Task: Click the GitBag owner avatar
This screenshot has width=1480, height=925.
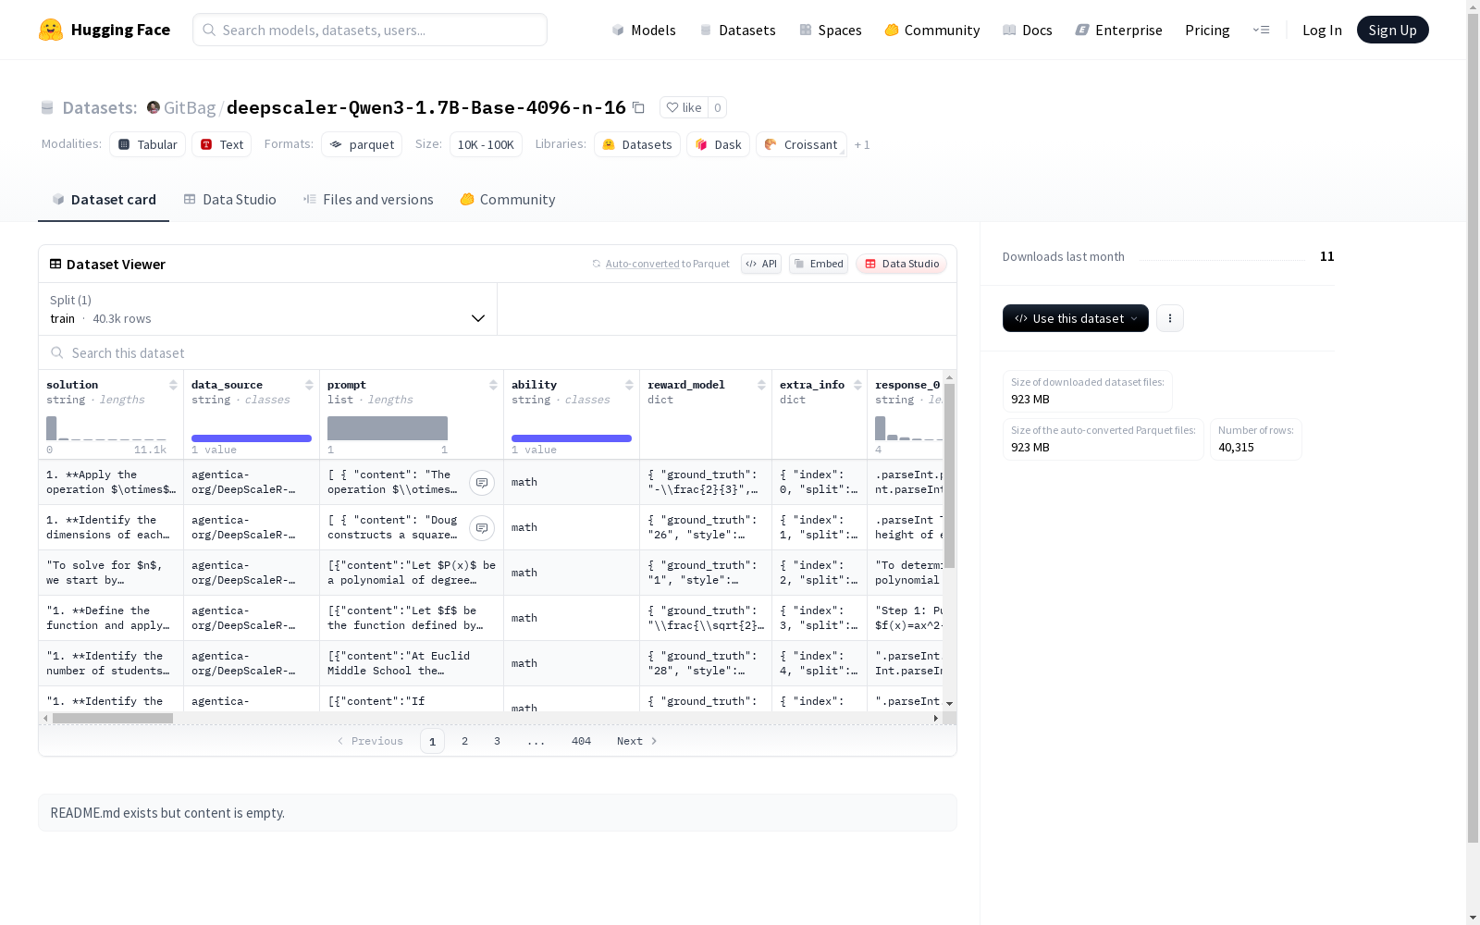Action: coord(154,107)
